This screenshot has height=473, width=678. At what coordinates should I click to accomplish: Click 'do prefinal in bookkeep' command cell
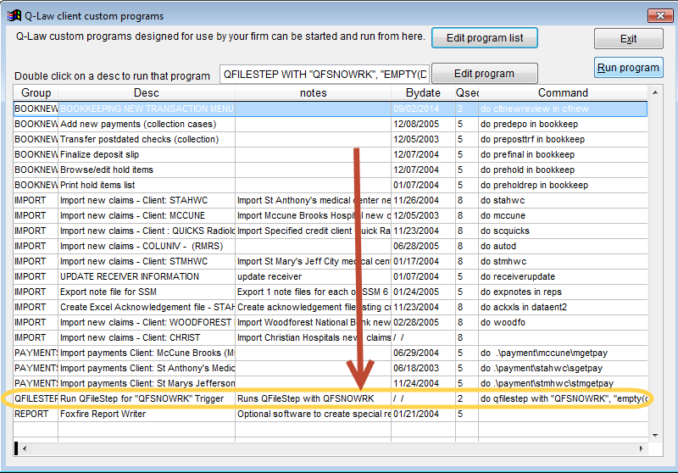pos(563,155)
